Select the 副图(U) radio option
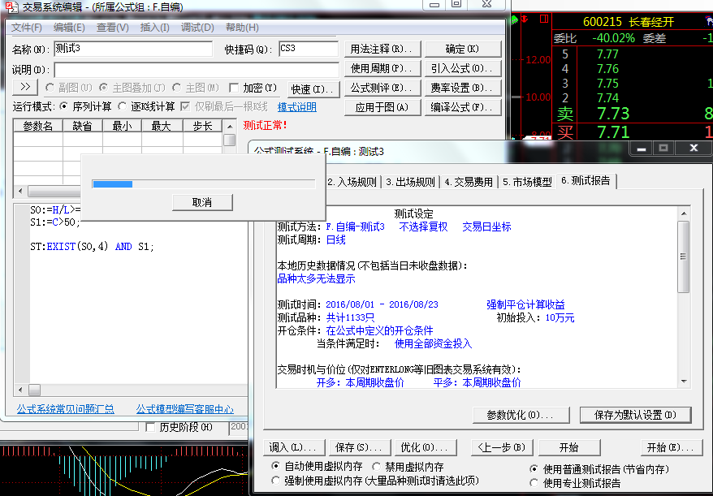Viewport: 713px width, 496px height. tap(50, 88)
